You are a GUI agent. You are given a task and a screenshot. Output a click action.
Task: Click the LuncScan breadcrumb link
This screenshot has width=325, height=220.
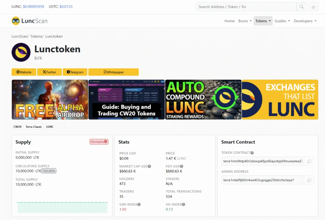[19, 36]
